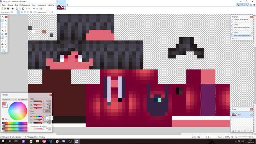
Task: Open the Settings gear at top right
Action: (252, 5)
